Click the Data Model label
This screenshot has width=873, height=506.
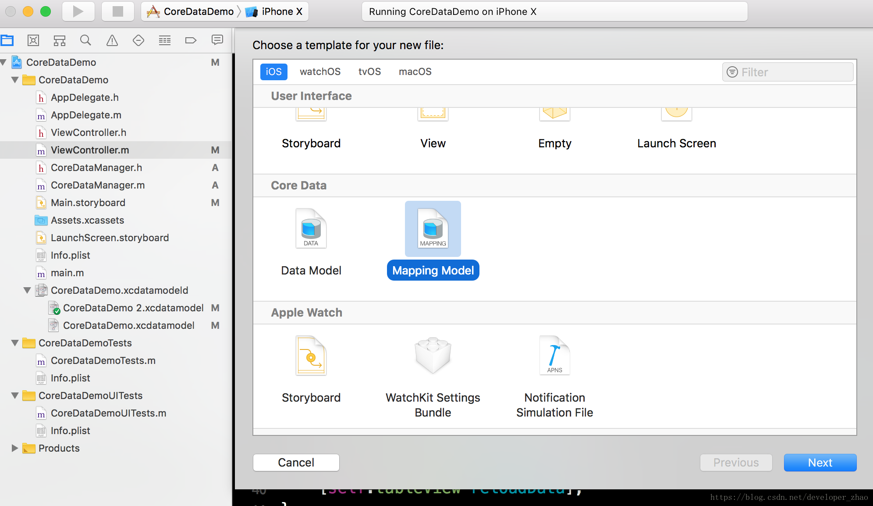[311, 271]
